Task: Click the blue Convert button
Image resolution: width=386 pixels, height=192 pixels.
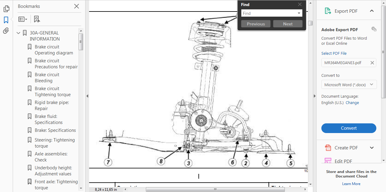Action: (349, 128)
